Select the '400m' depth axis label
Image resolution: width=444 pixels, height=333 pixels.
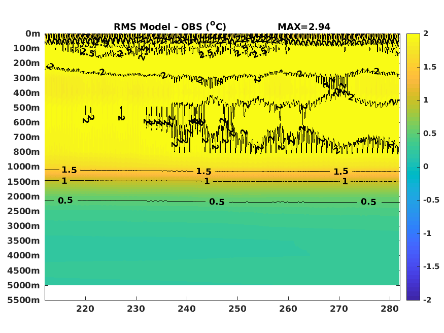click(26, 93)
